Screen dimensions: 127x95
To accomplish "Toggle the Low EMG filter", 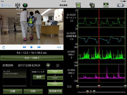I will pyautogui.click(x=55, y=78).
